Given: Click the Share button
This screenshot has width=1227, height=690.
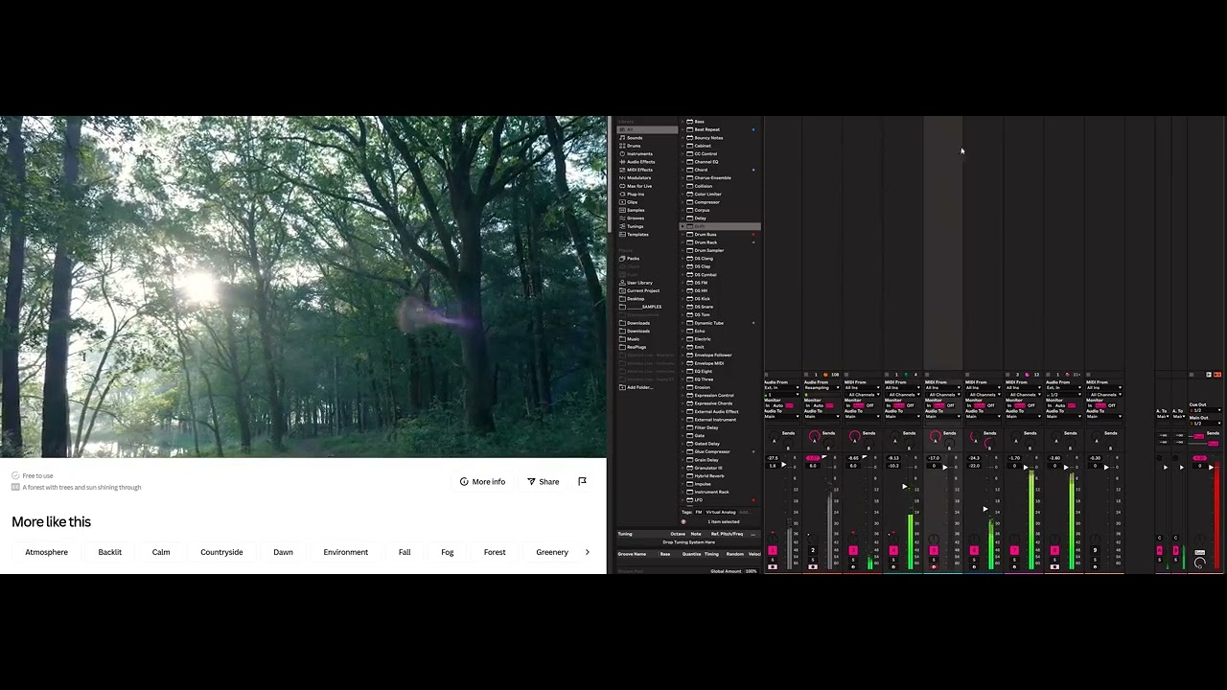Looking at the screenshot, I should tap(543, 482).
